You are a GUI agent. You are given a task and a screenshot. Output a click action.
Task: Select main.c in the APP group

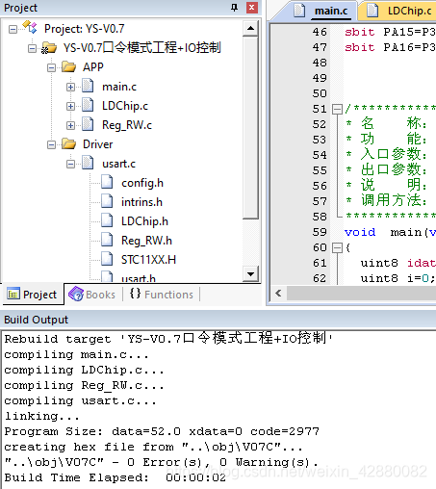point(119,87)
